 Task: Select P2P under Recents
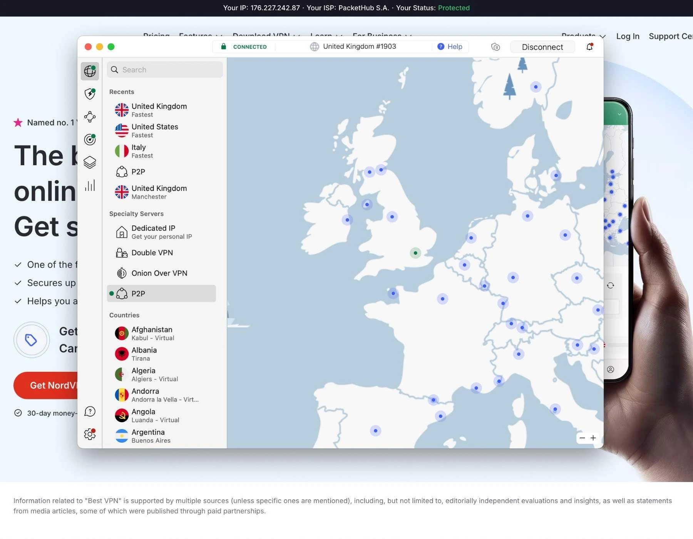pyautogui.click(x=161, y=172)
